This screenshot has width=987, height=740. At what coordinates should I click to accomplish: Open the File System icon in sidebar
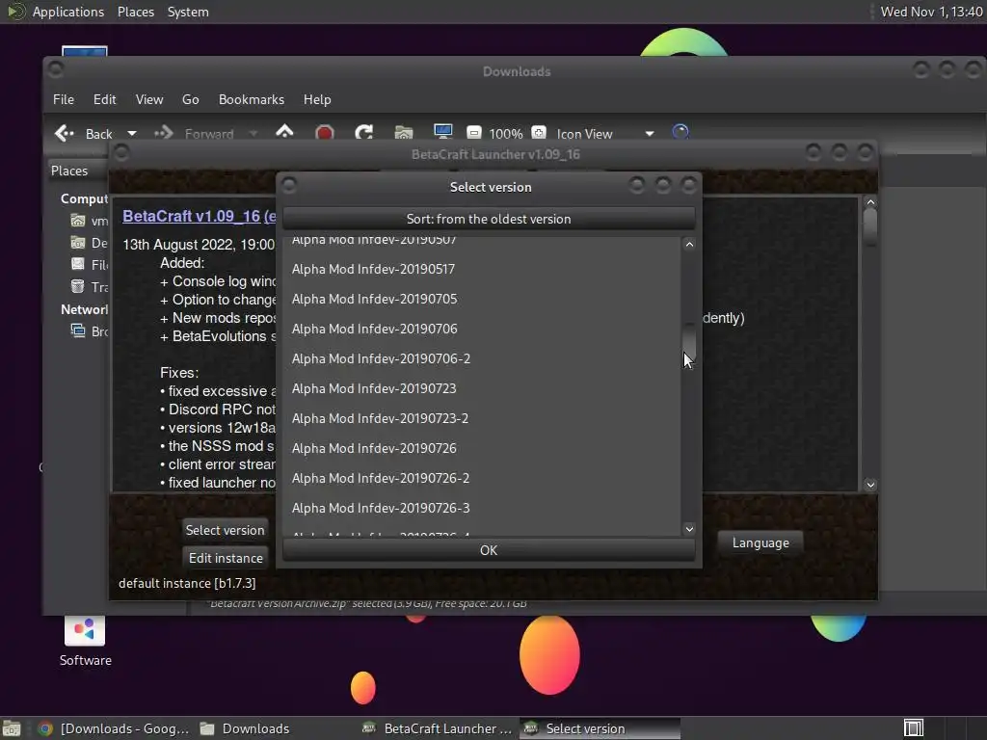(x=77, y=264)
